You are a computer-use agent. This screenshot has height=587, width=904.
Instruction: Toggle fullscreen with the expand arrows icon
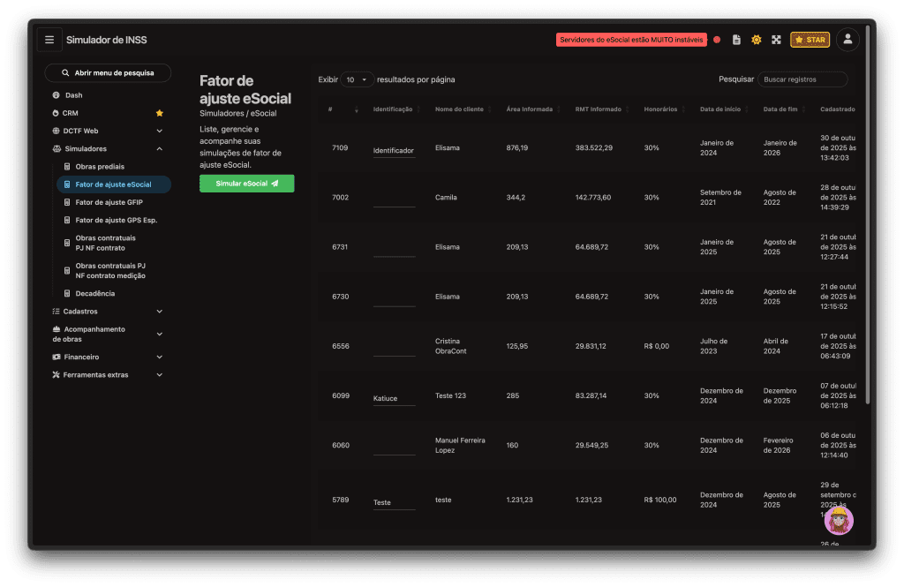coord(776,40)
